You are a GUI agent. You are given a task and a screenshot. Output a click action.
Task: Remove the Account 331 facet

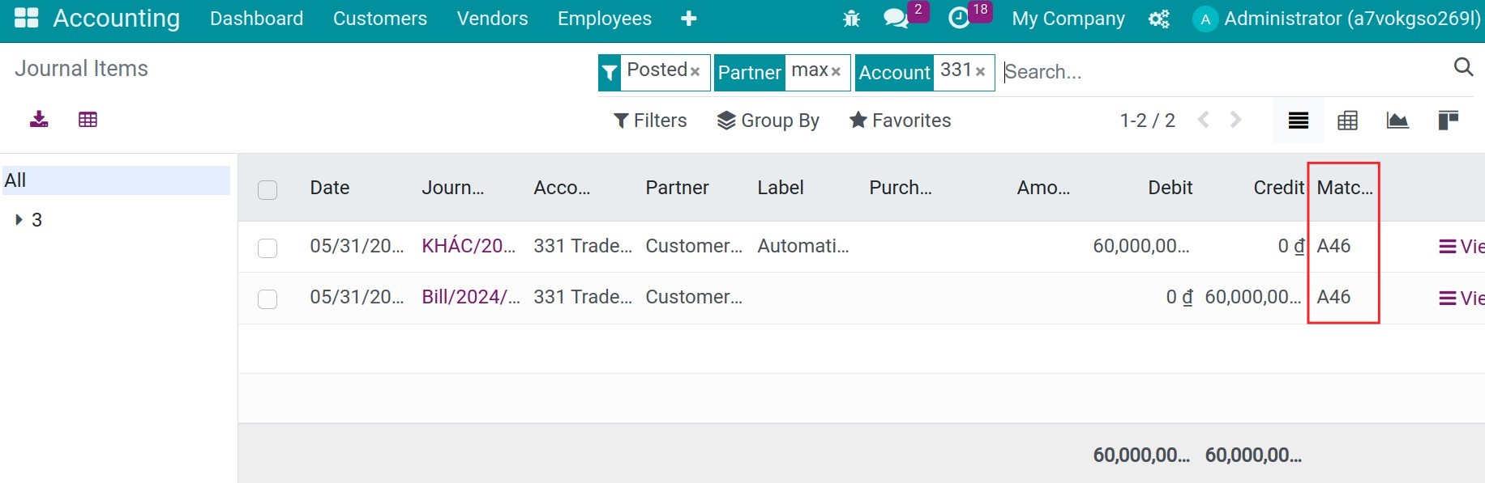[x=981, y=71]
